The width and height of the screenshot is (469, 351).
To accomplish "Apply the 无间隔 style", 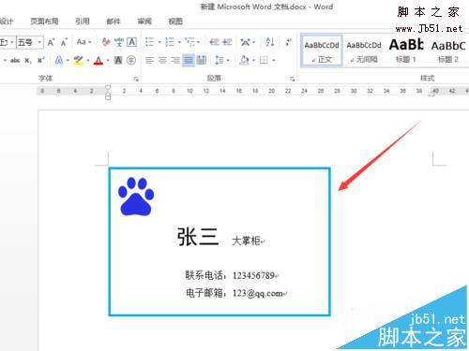I will pyautogui.click(x=364, y=51).
